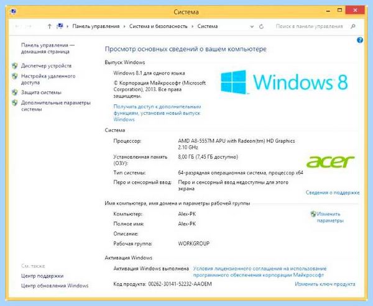Click Изменить параметры link
The width and height of the screenshot is (373, 306).
click(x=330, y=217)
